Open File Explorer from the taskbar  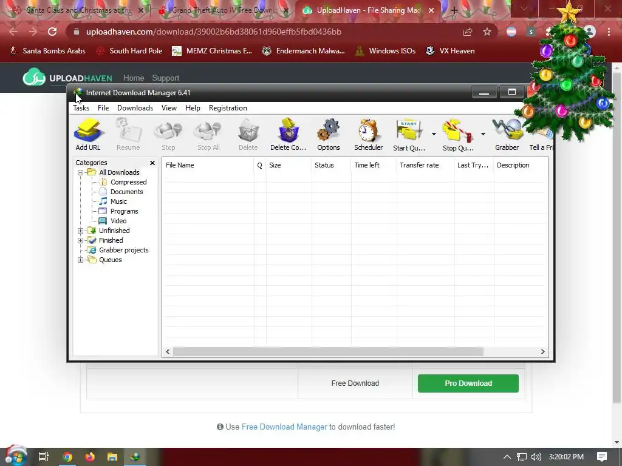(112, 457)
